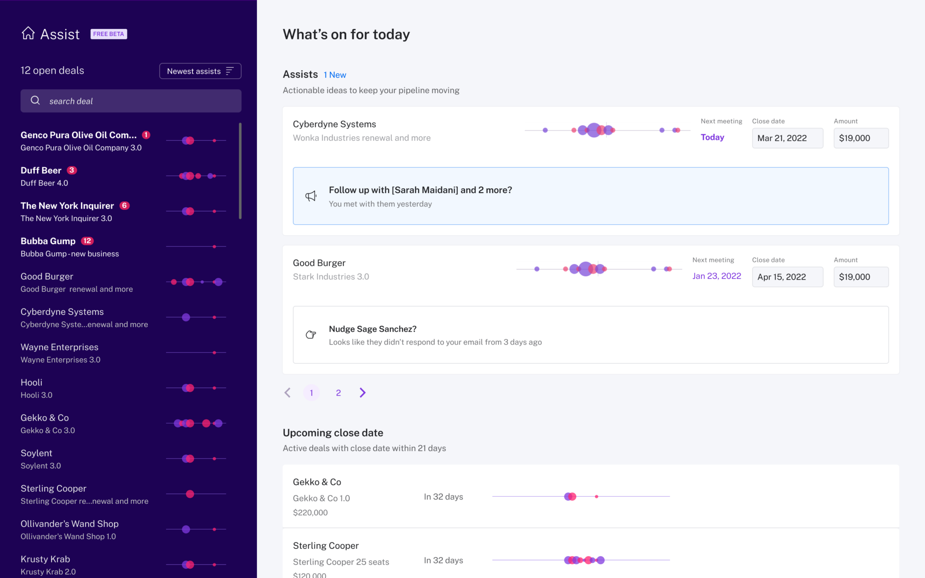Switch to page 2 of assists
Image resolution: width=925 pixels, height=578 pixels.
point(338,392)
